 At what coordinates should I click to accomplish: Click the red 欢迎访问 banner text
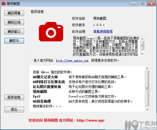pos(67,120)
